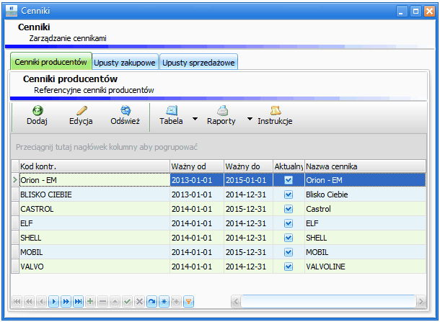Uncheck Aktualny for the CASTROL row

click(x=289, y=209)
